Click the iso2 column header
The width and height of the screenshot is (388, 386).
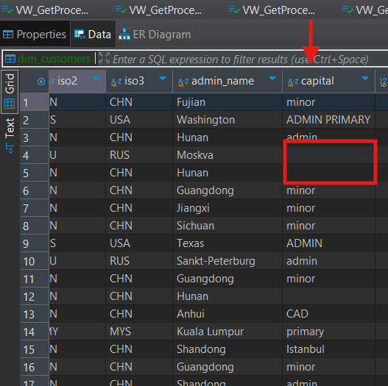point(77,81)
